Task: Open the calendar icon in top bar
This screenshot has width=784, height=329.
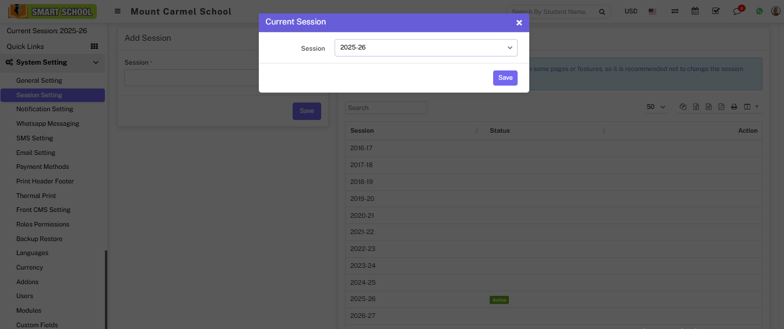Action: [695, 11]
